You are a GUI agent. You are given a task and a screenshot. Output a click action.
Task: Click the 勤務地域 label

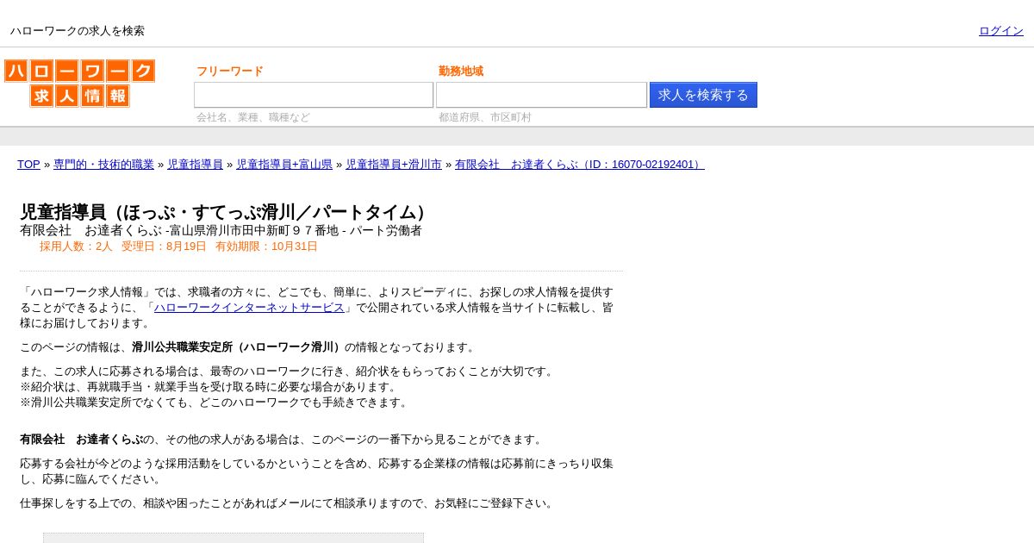tap(461, 72)
